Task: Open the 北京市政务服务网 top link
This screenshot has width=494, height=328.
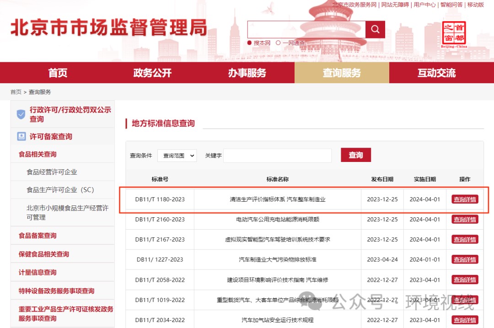Action: pos(354,5)
